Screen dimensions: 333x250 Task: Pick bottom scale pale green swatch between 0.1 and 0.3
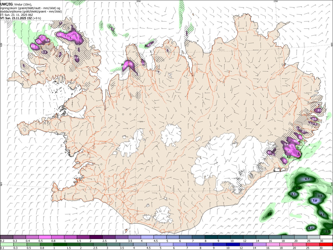(x=7, y=245)
